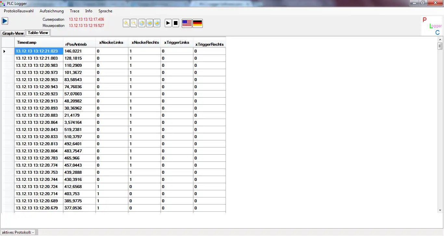This screenshot has width=444, height=236.
Task: Select the row selector arrow of first row
Action: pos(5,51)
